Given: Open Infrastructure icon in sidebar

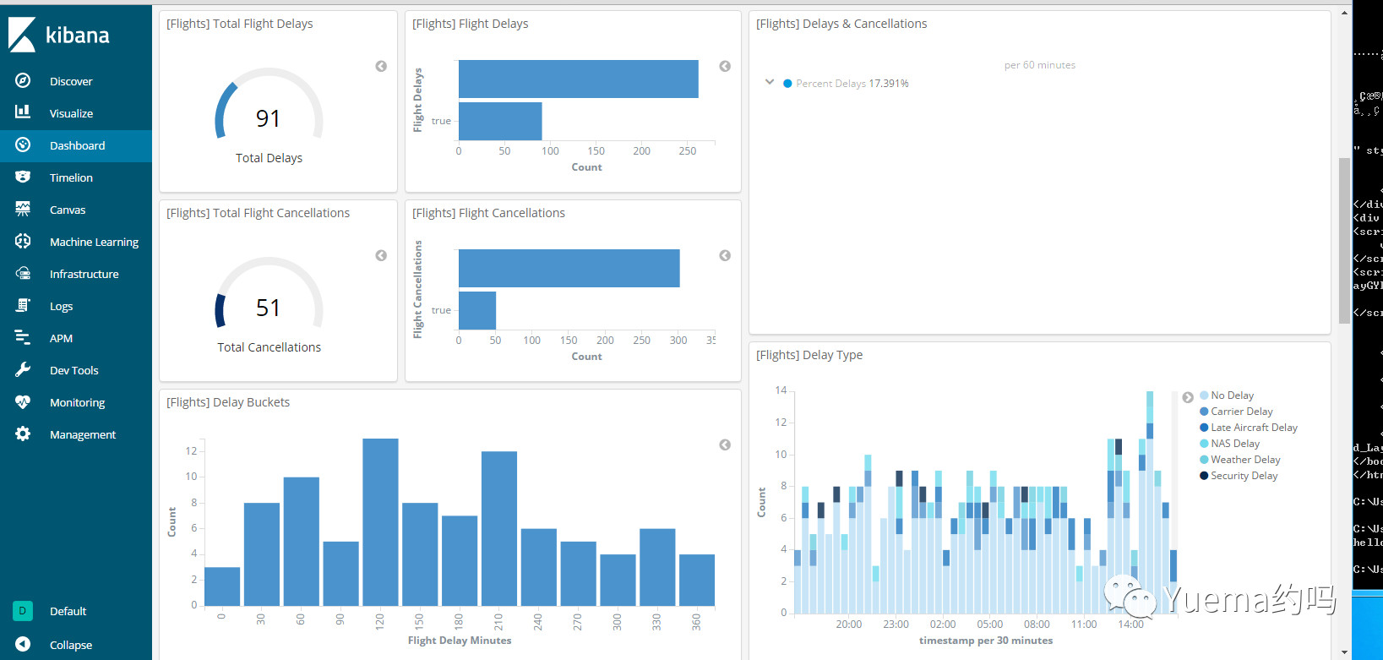Looking at the screenshot, I should (x=23, y=273).
